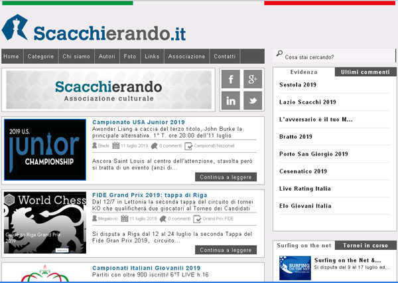Open the FIDE Grand Prix 2019 tappa di Riga headline
The height and width of the screenshot is (283, 398).
[x=150, y=195]
